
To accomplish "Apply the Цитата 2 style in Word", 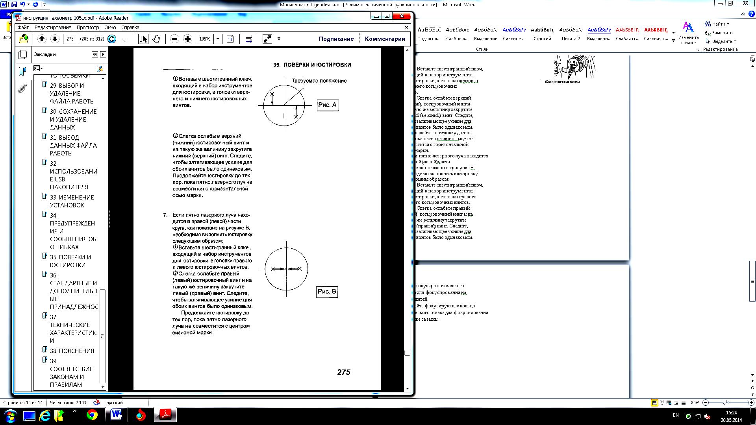I will (571, 33).
